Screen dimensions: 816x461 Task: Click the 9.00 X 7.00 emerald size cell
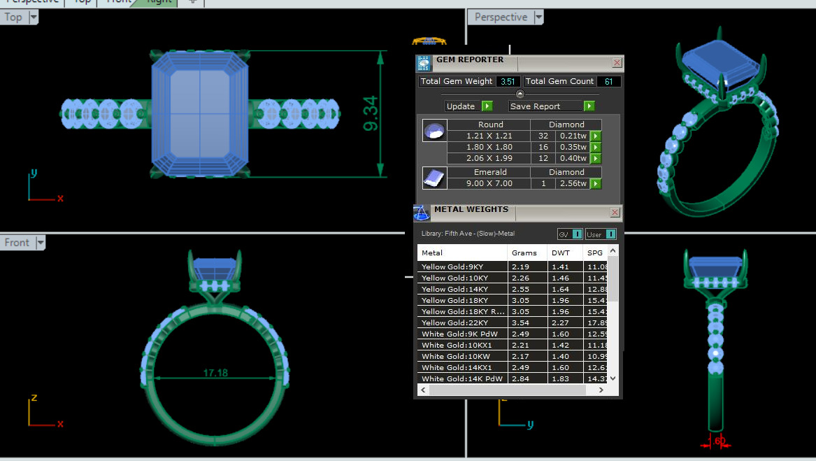click(x=489, y=183)
